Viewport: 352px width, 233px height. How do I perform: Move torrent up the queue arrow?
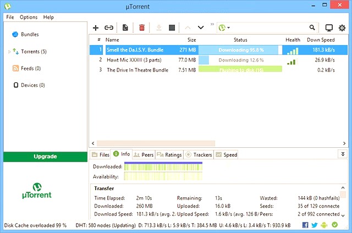click(188, 28)
